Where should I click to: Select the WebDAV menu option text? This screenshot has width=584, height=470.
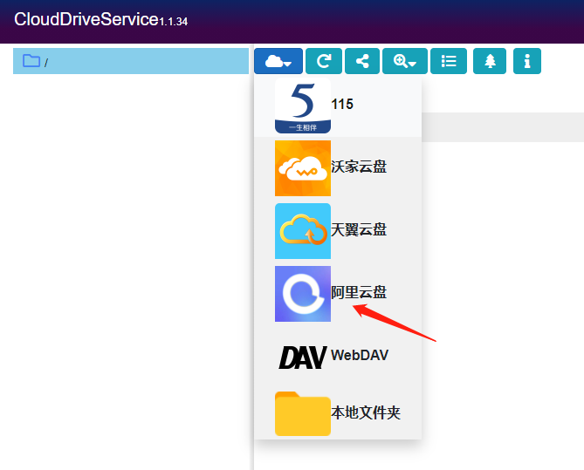[x=360, y=356]
